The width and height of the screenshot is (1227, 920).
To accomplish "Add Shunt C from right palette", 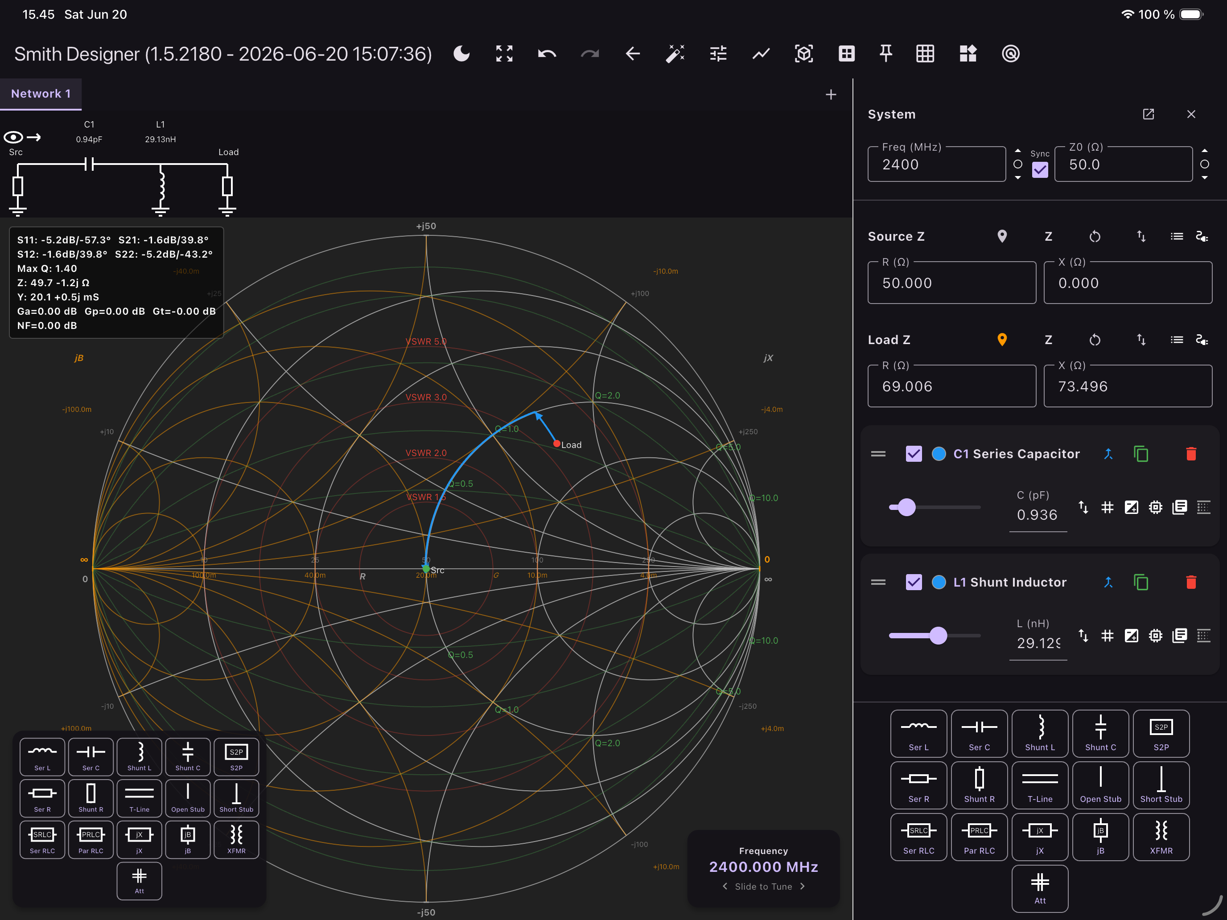I will click(1100, 733).
